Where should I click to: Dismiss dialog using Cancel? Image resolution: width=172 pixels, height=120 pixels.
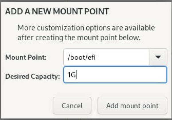(x=72, y=106)
